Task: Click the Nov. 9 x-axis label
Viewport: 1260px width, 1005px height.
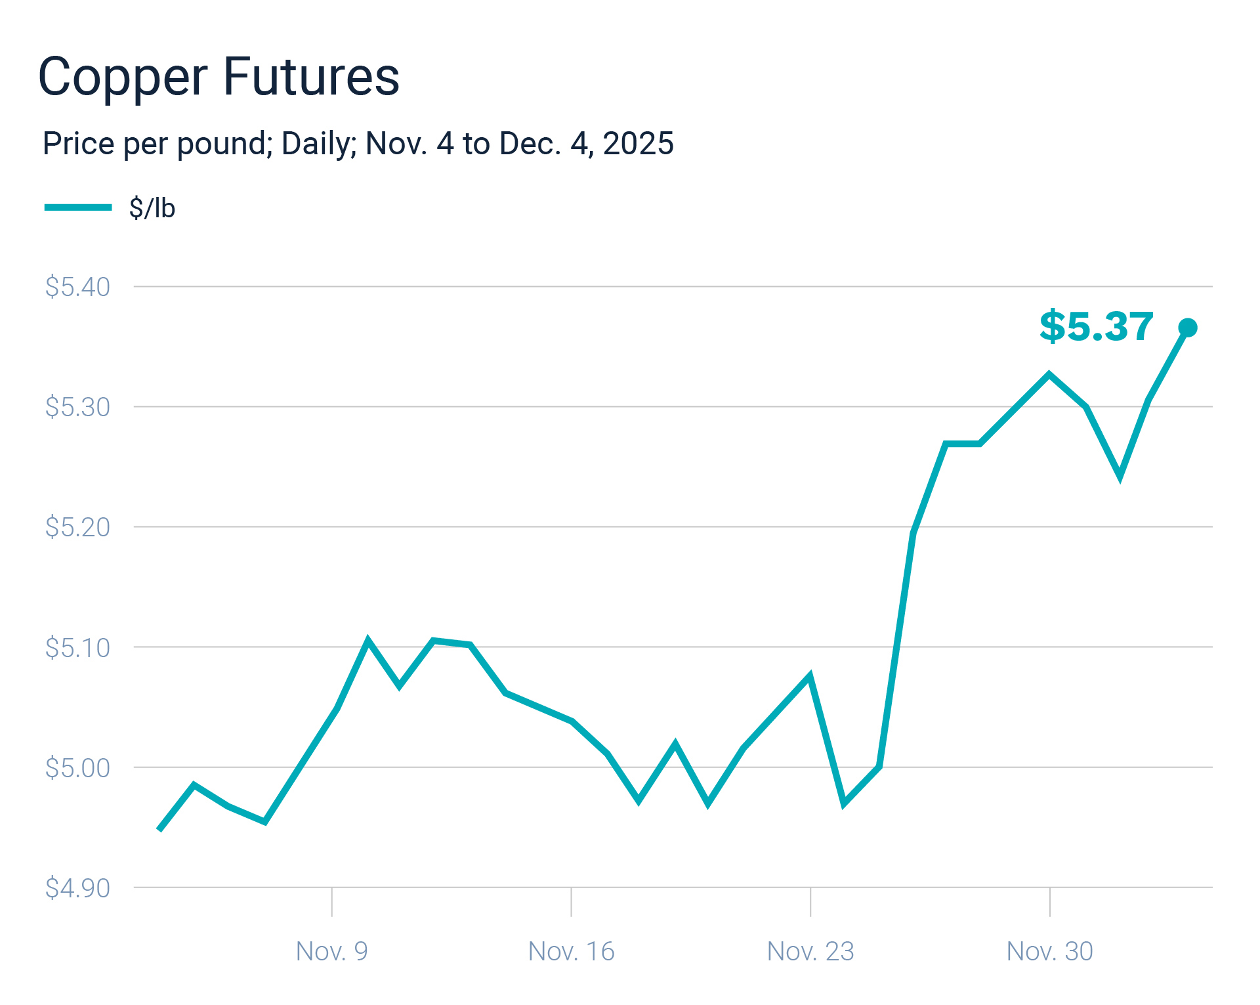Action: (x=331, y=951)
